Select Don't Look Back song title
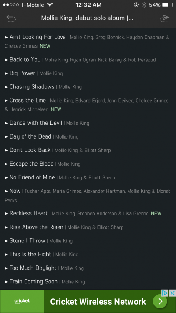 pyautogui.click(x=30, y=150)
